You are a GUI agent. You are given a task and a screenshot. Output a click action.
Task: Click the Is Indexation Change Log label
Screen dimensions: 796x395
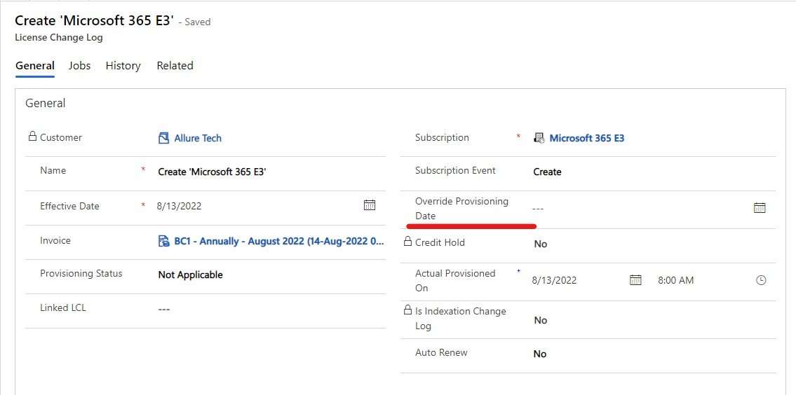coord(461,319)
